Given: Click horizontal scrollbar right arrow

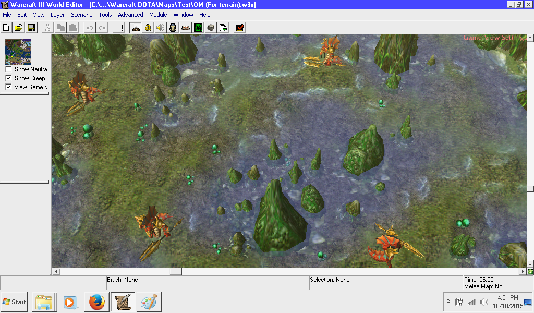Looking at the screenshot, I should pyautogui.click(x=523, y=271).
